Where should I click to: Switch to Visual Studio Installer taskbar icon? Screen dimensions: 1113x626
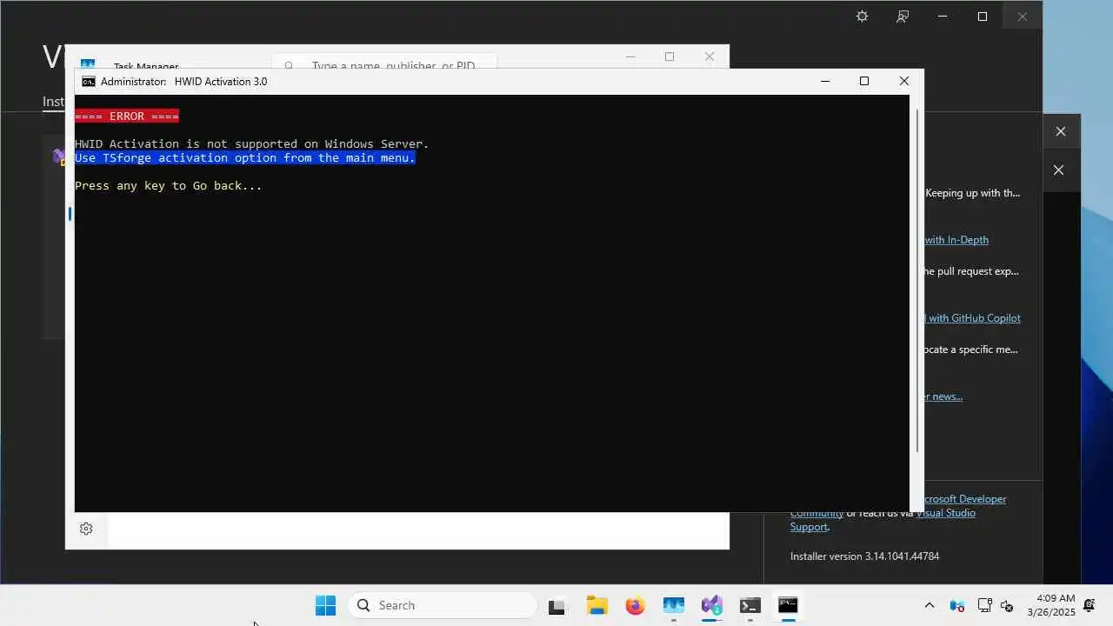pyautogui.click(x=712, y=606)
